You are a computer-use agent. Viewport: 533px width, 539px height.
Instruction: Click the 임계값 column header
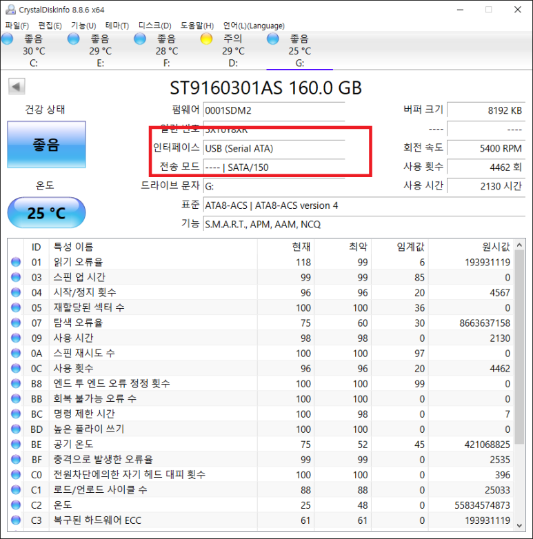click(400, 247)
